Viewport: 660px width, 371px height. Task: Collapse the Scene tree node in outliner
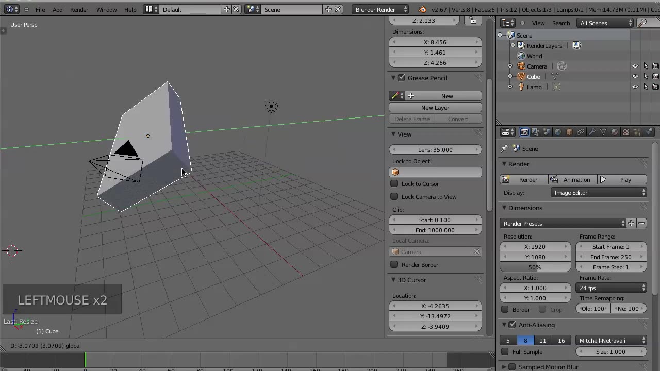[500, 35]
